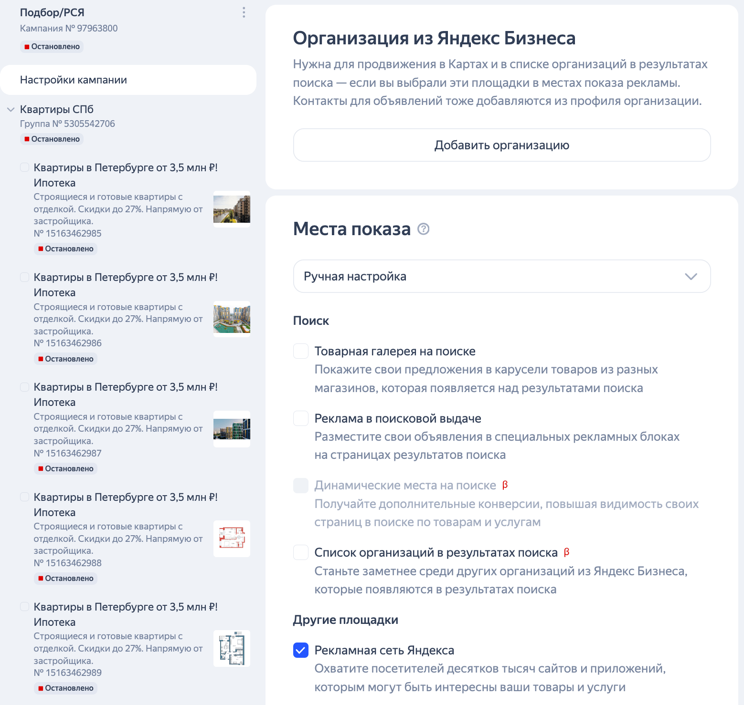Open Настройки кампании section
This screenshot has height=705, width=744.
[128, 80]
